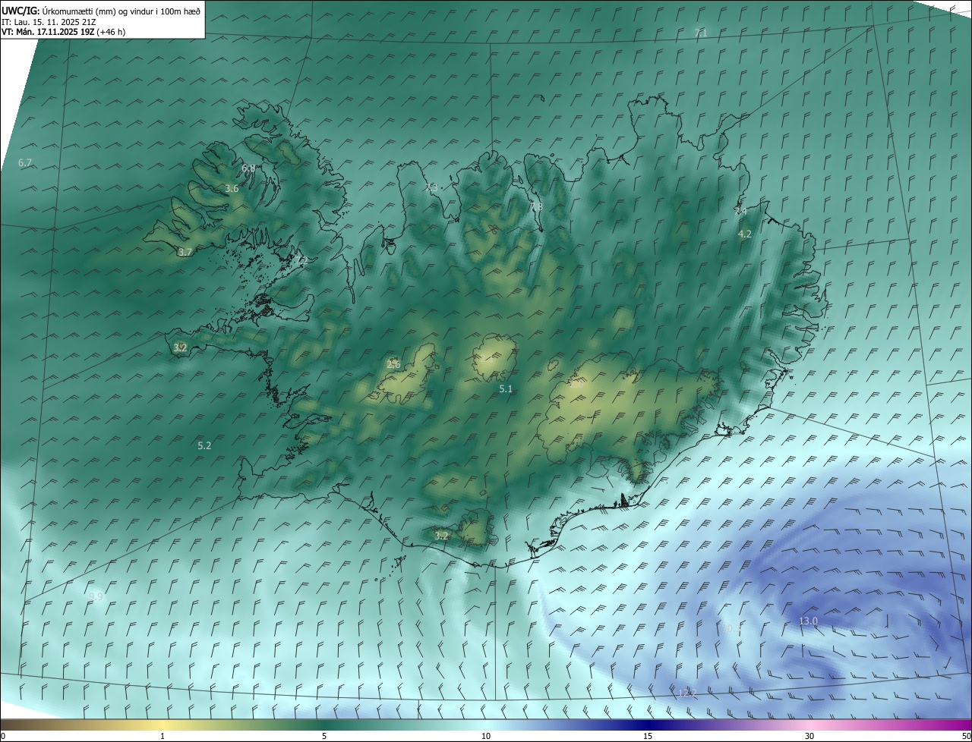Click the 7.2 value east of the Westfjords
The image size is (972, 742).
coord(301,261)
